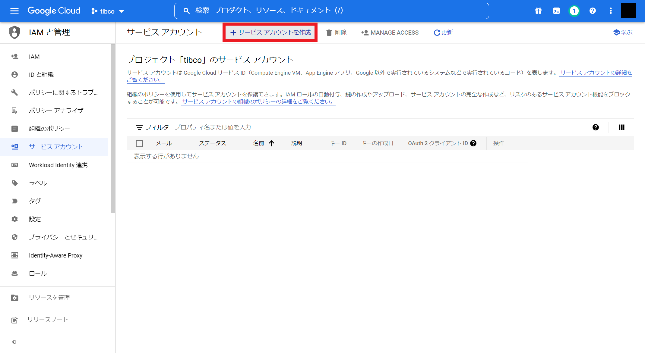
Task: Open the learn panel (学ぶ)
Action: tap(623, 33)
